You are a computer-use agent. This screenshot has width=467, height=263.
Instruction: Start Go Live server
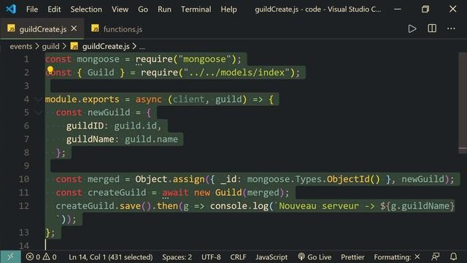pos(314,256)
